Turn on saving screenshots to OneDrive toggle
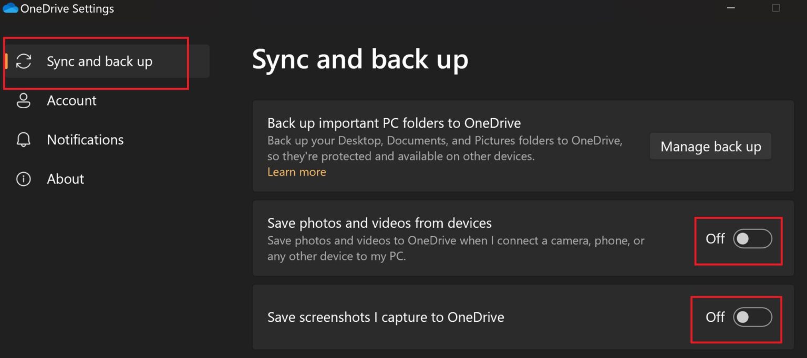The height and width of the screenshot is (358, 807). tap(752, 318)
